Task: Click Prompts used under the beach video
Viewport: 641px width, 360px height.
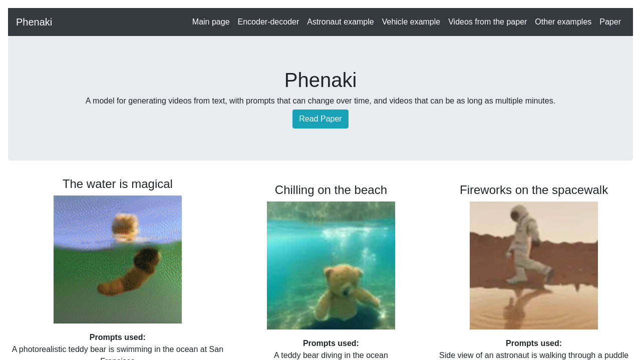Action: click(331, 342)
